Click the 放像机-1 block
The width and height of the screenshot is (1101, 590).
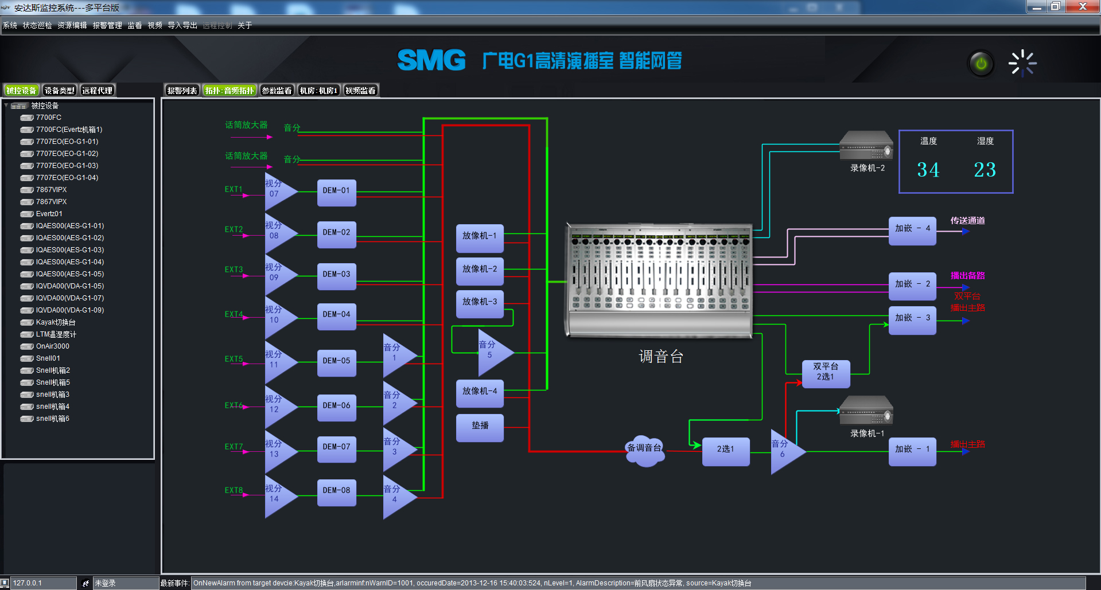(x=480, y=238)
